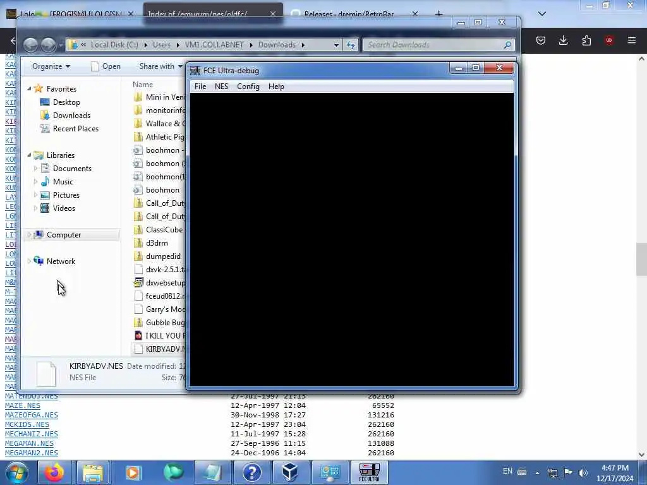Expand the Videos library
The image size is (647, 485).
(x=35, y=208)
